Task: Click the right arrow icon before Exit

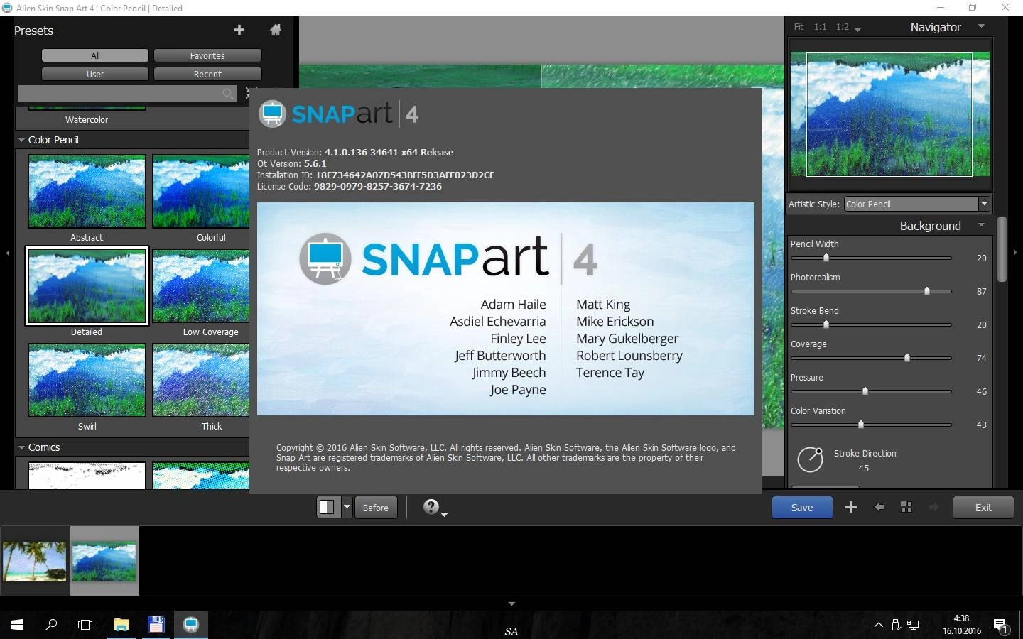Action: coord(933,507)
